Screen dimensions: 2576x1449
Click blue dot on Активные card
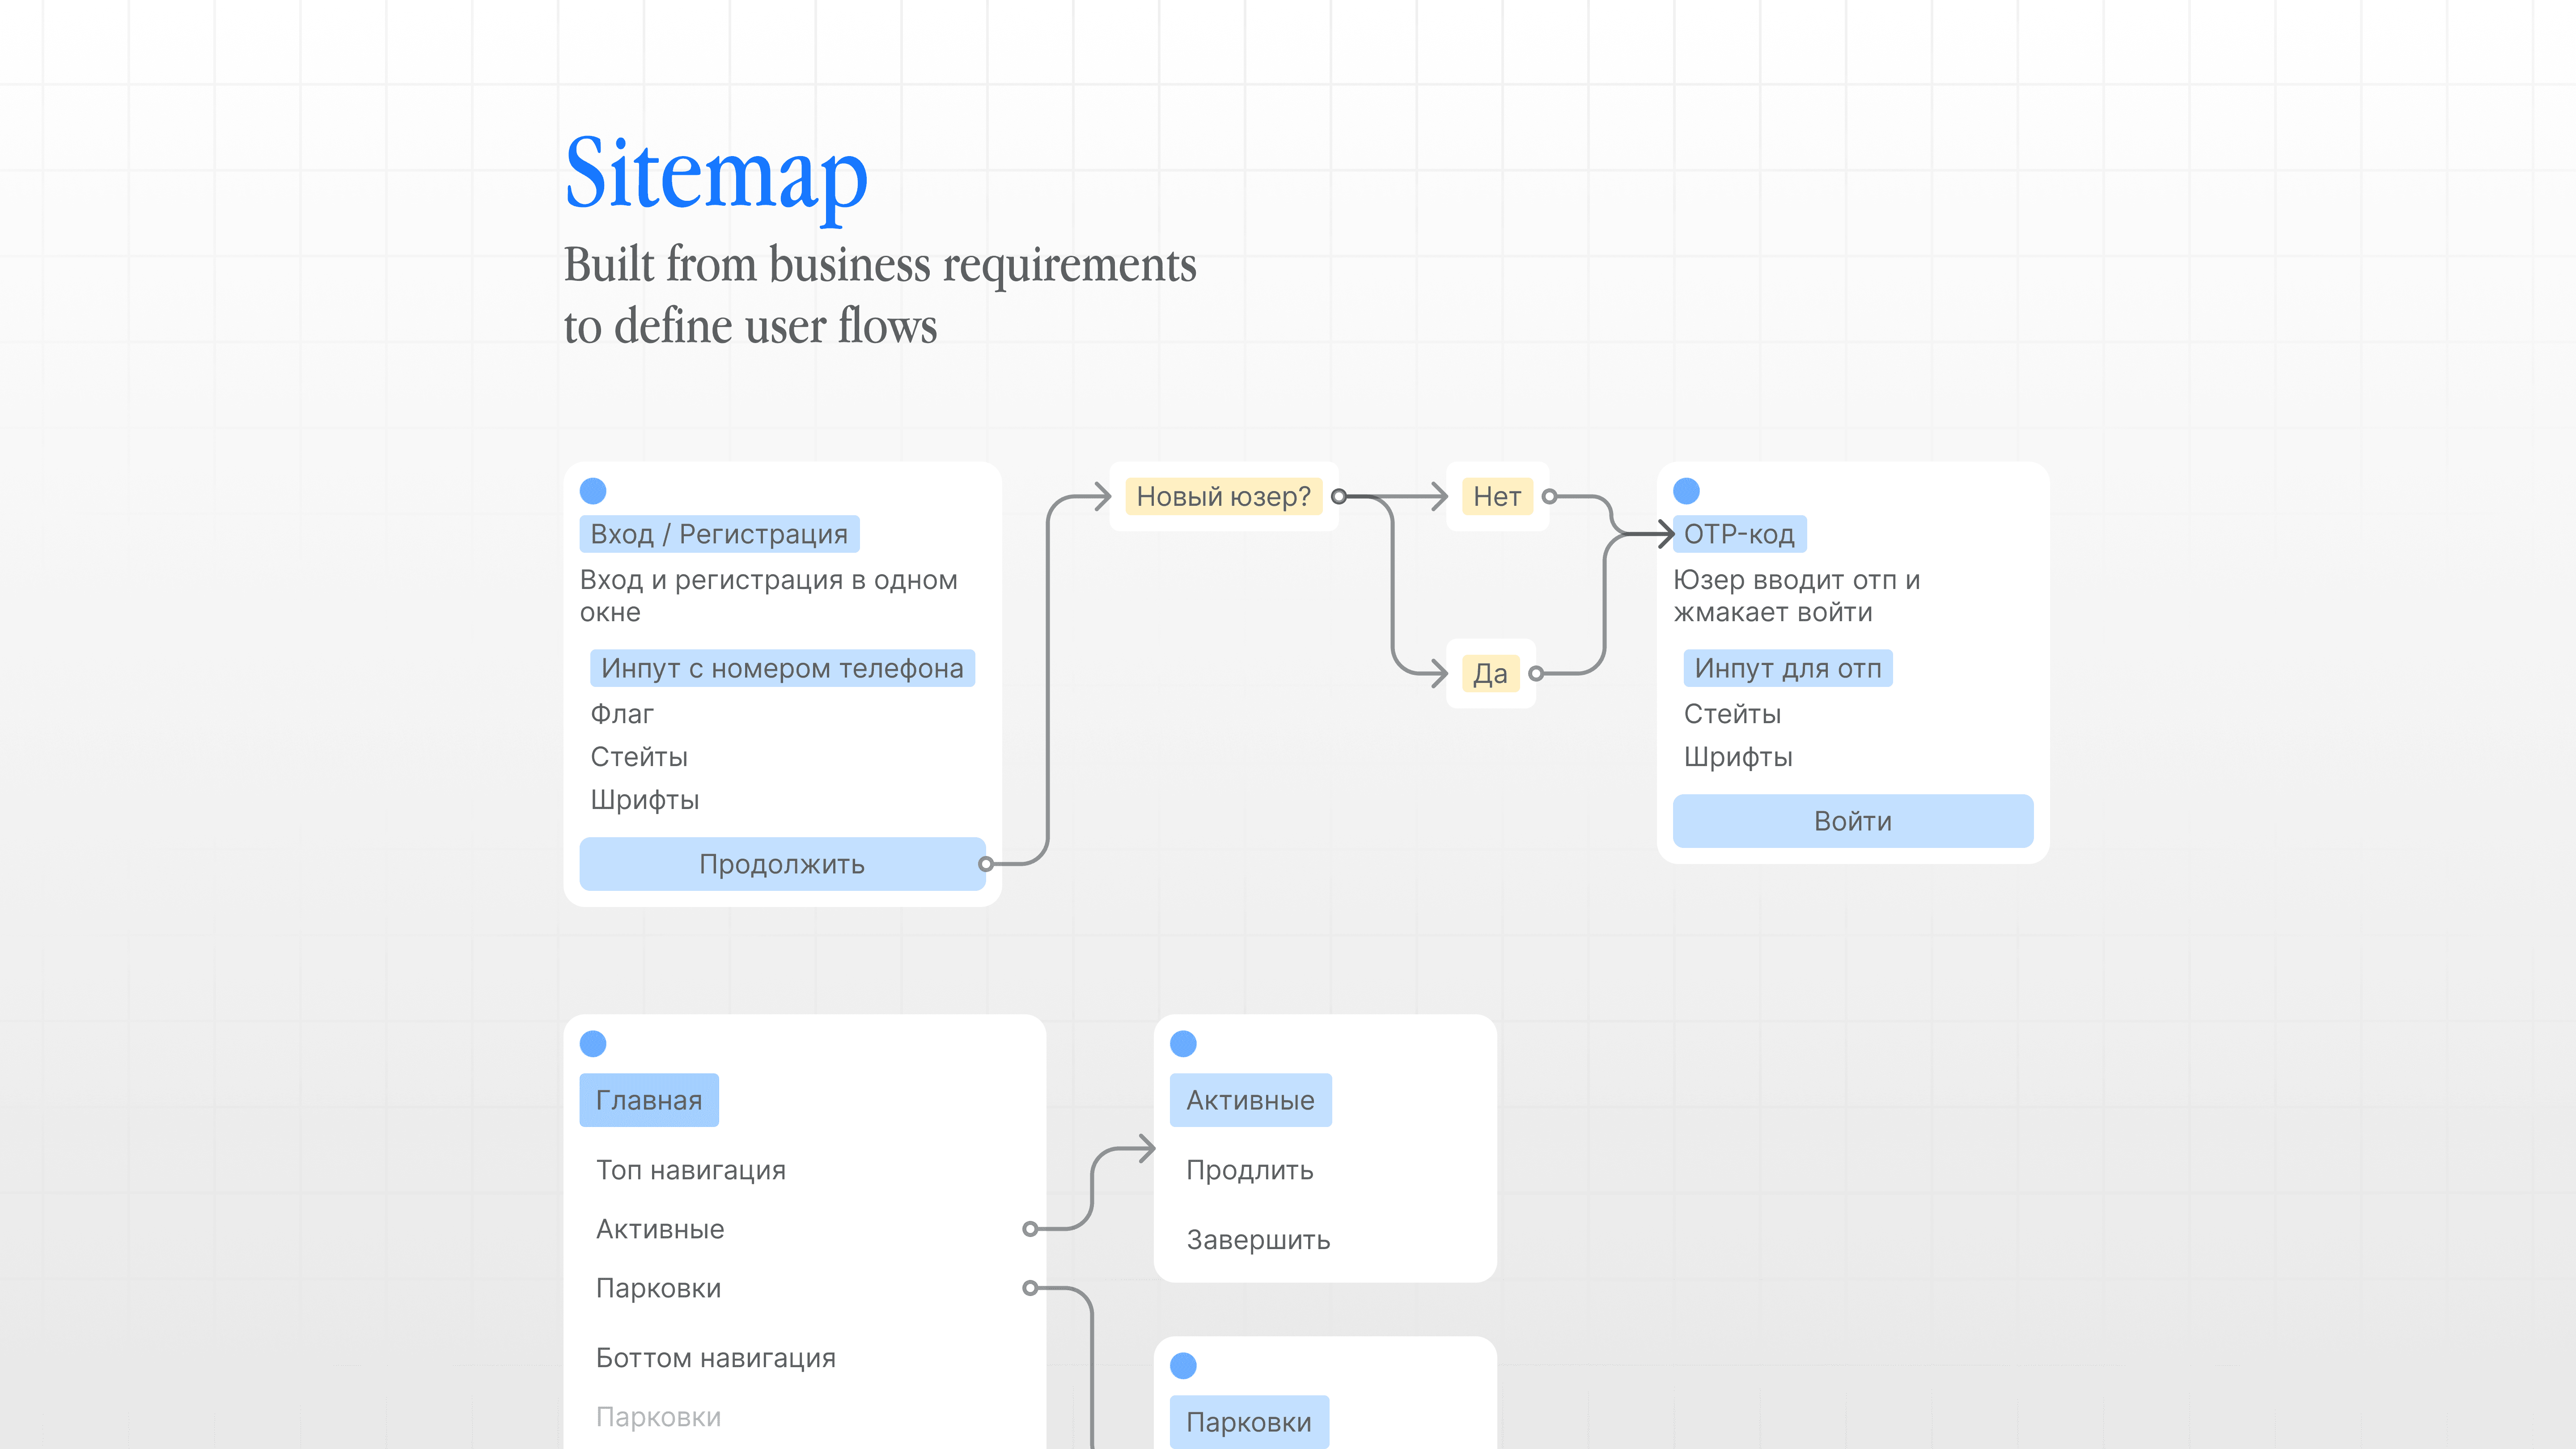pyautogui.click(x=1183, y=1044)
